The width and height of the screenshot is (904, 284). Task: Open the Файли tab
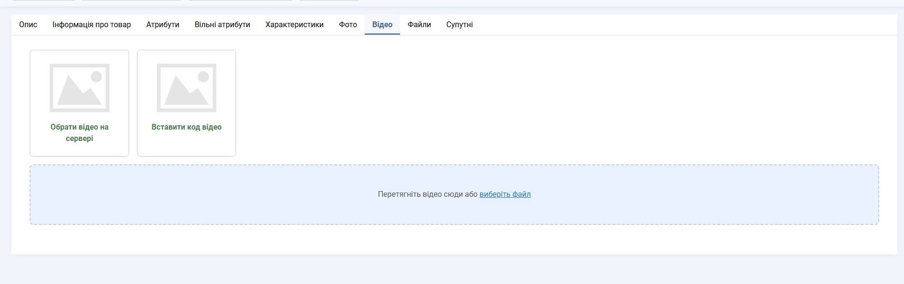(419, 25)
